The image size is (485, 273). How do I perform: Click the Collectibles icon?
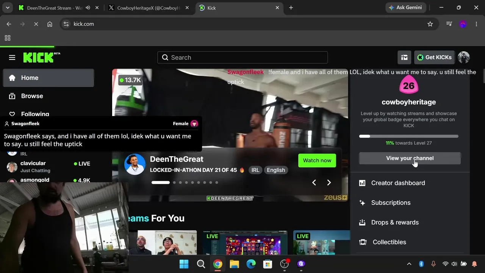[x=363, y=242]
